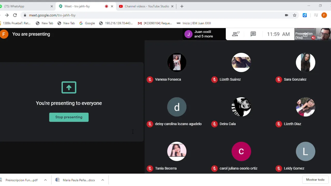Screen dimensions: 331x186
Task: Click the gray d avatar of deisy carolina
Action: click(177, 107)
